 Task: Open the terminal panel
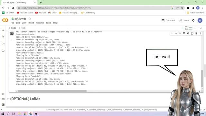pyautogui.click(x=3, y=104)
